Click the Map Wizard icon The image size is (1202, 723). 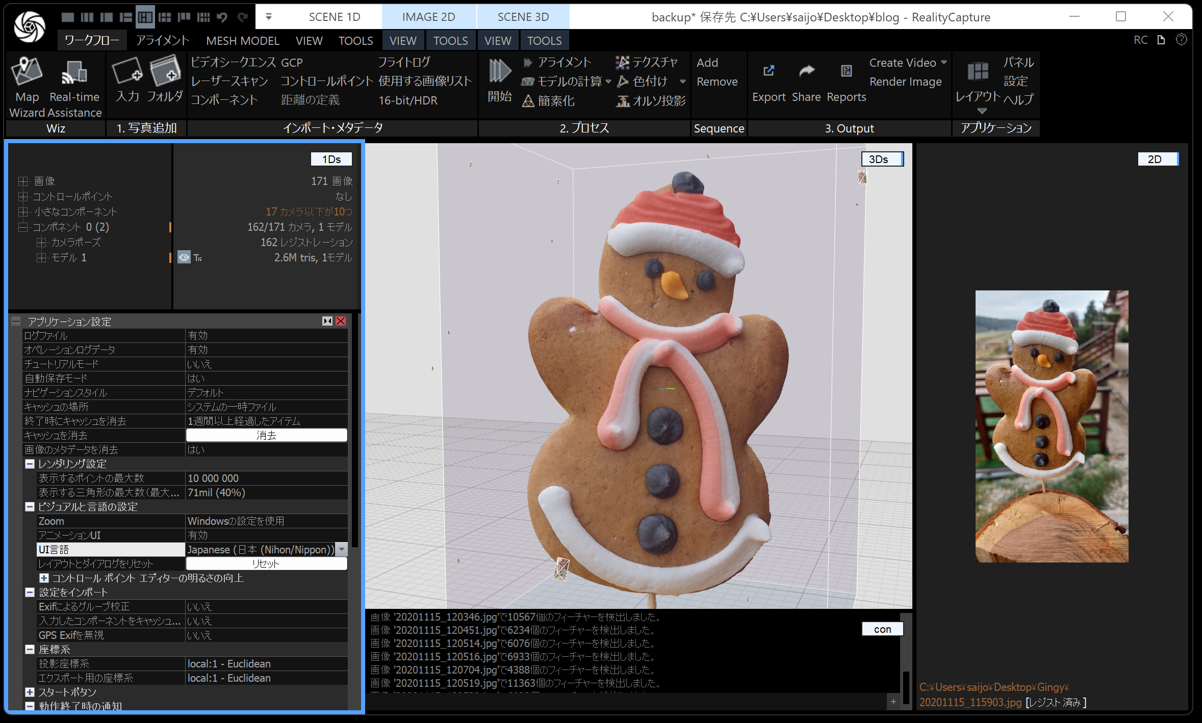[x=27, y=72]
